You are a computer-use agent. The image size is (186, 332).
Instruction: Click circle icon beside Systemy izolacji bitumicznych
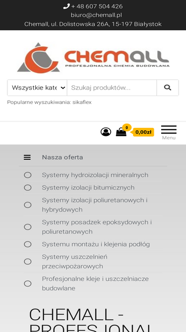(28, 188)
